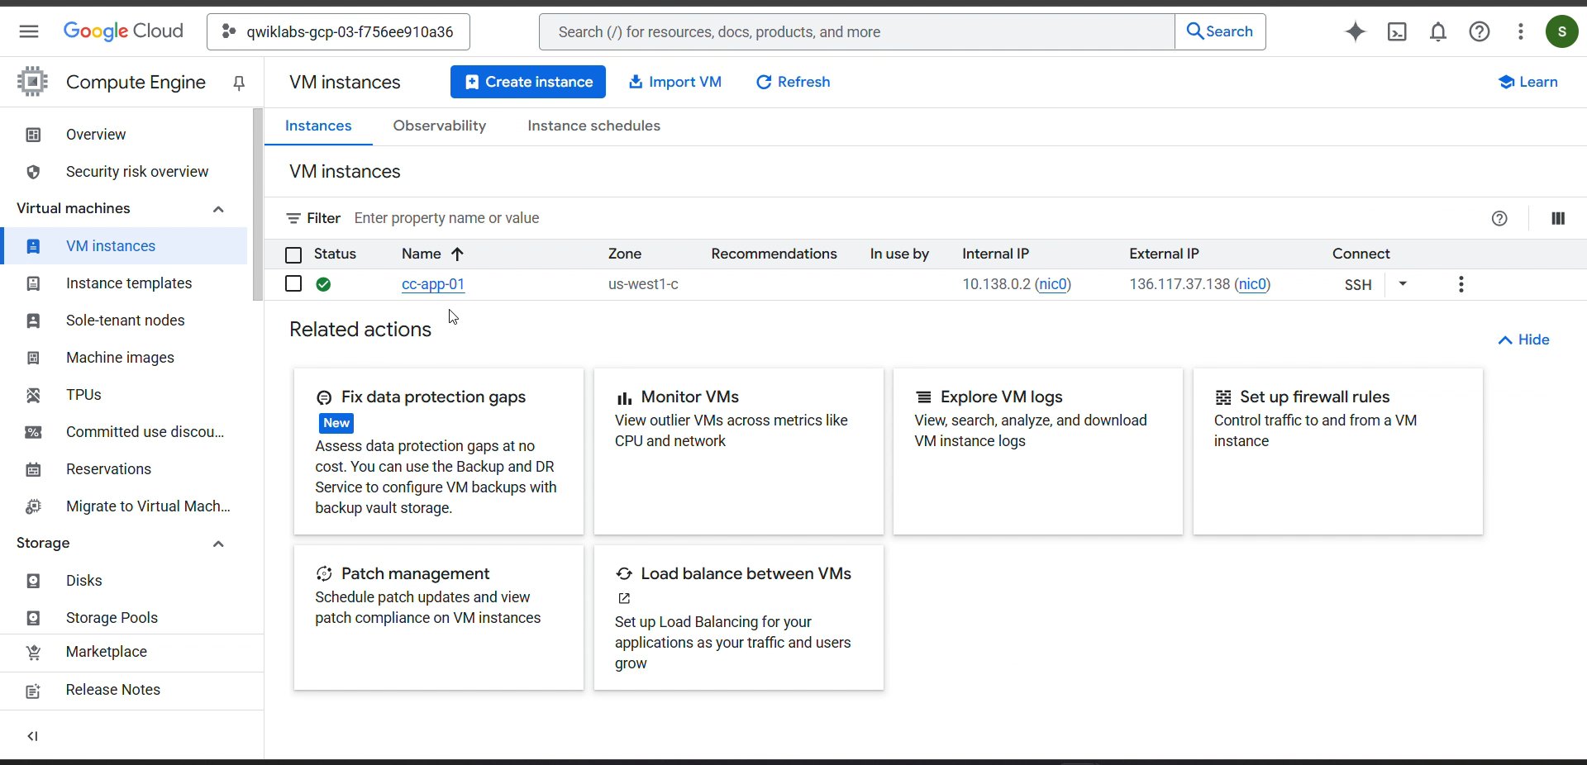The width and height of the screenshot is (1587, 765).
Task: Sort by Name using the arrow icon
Action: pyautogui.click(x=457, y=254)
